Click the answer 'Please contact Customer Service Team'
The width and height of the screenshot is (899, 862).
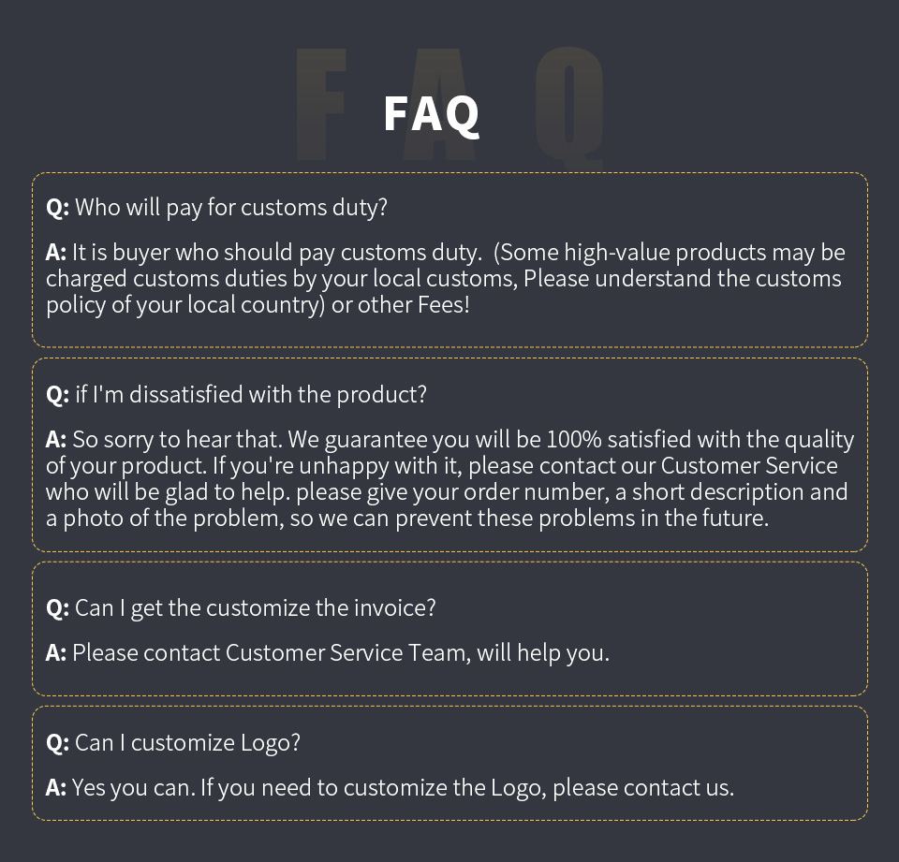click(x=328, y=652)
